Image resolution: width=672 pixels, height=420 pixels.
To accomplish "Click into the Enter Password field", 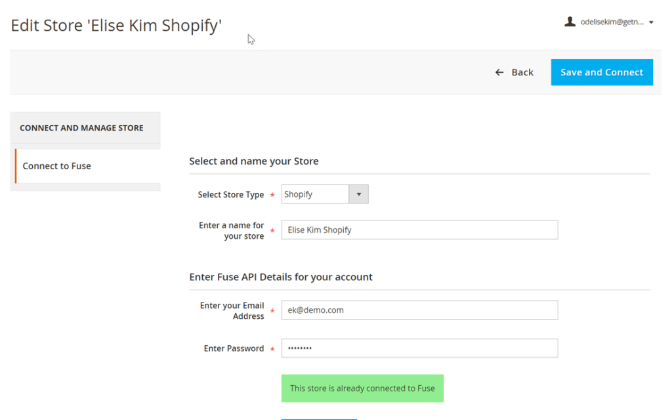I will (419, 348).
